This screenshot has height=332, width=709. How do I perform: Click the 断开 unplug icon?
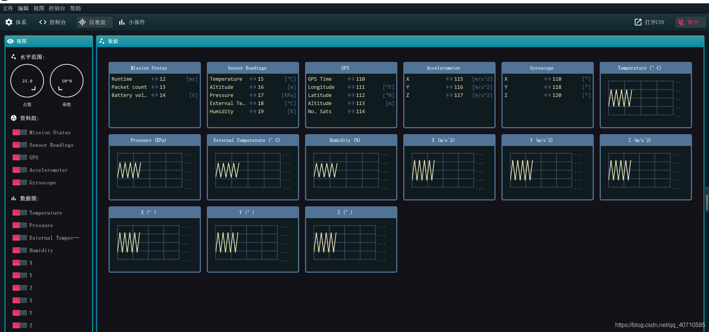[x=681, y=22]
